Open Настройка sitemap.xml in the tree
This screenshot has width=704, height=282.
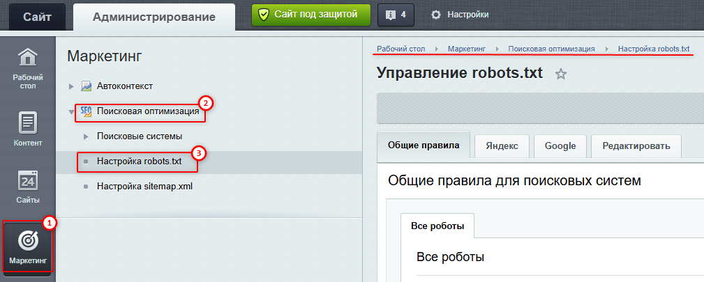click(144, 187)
